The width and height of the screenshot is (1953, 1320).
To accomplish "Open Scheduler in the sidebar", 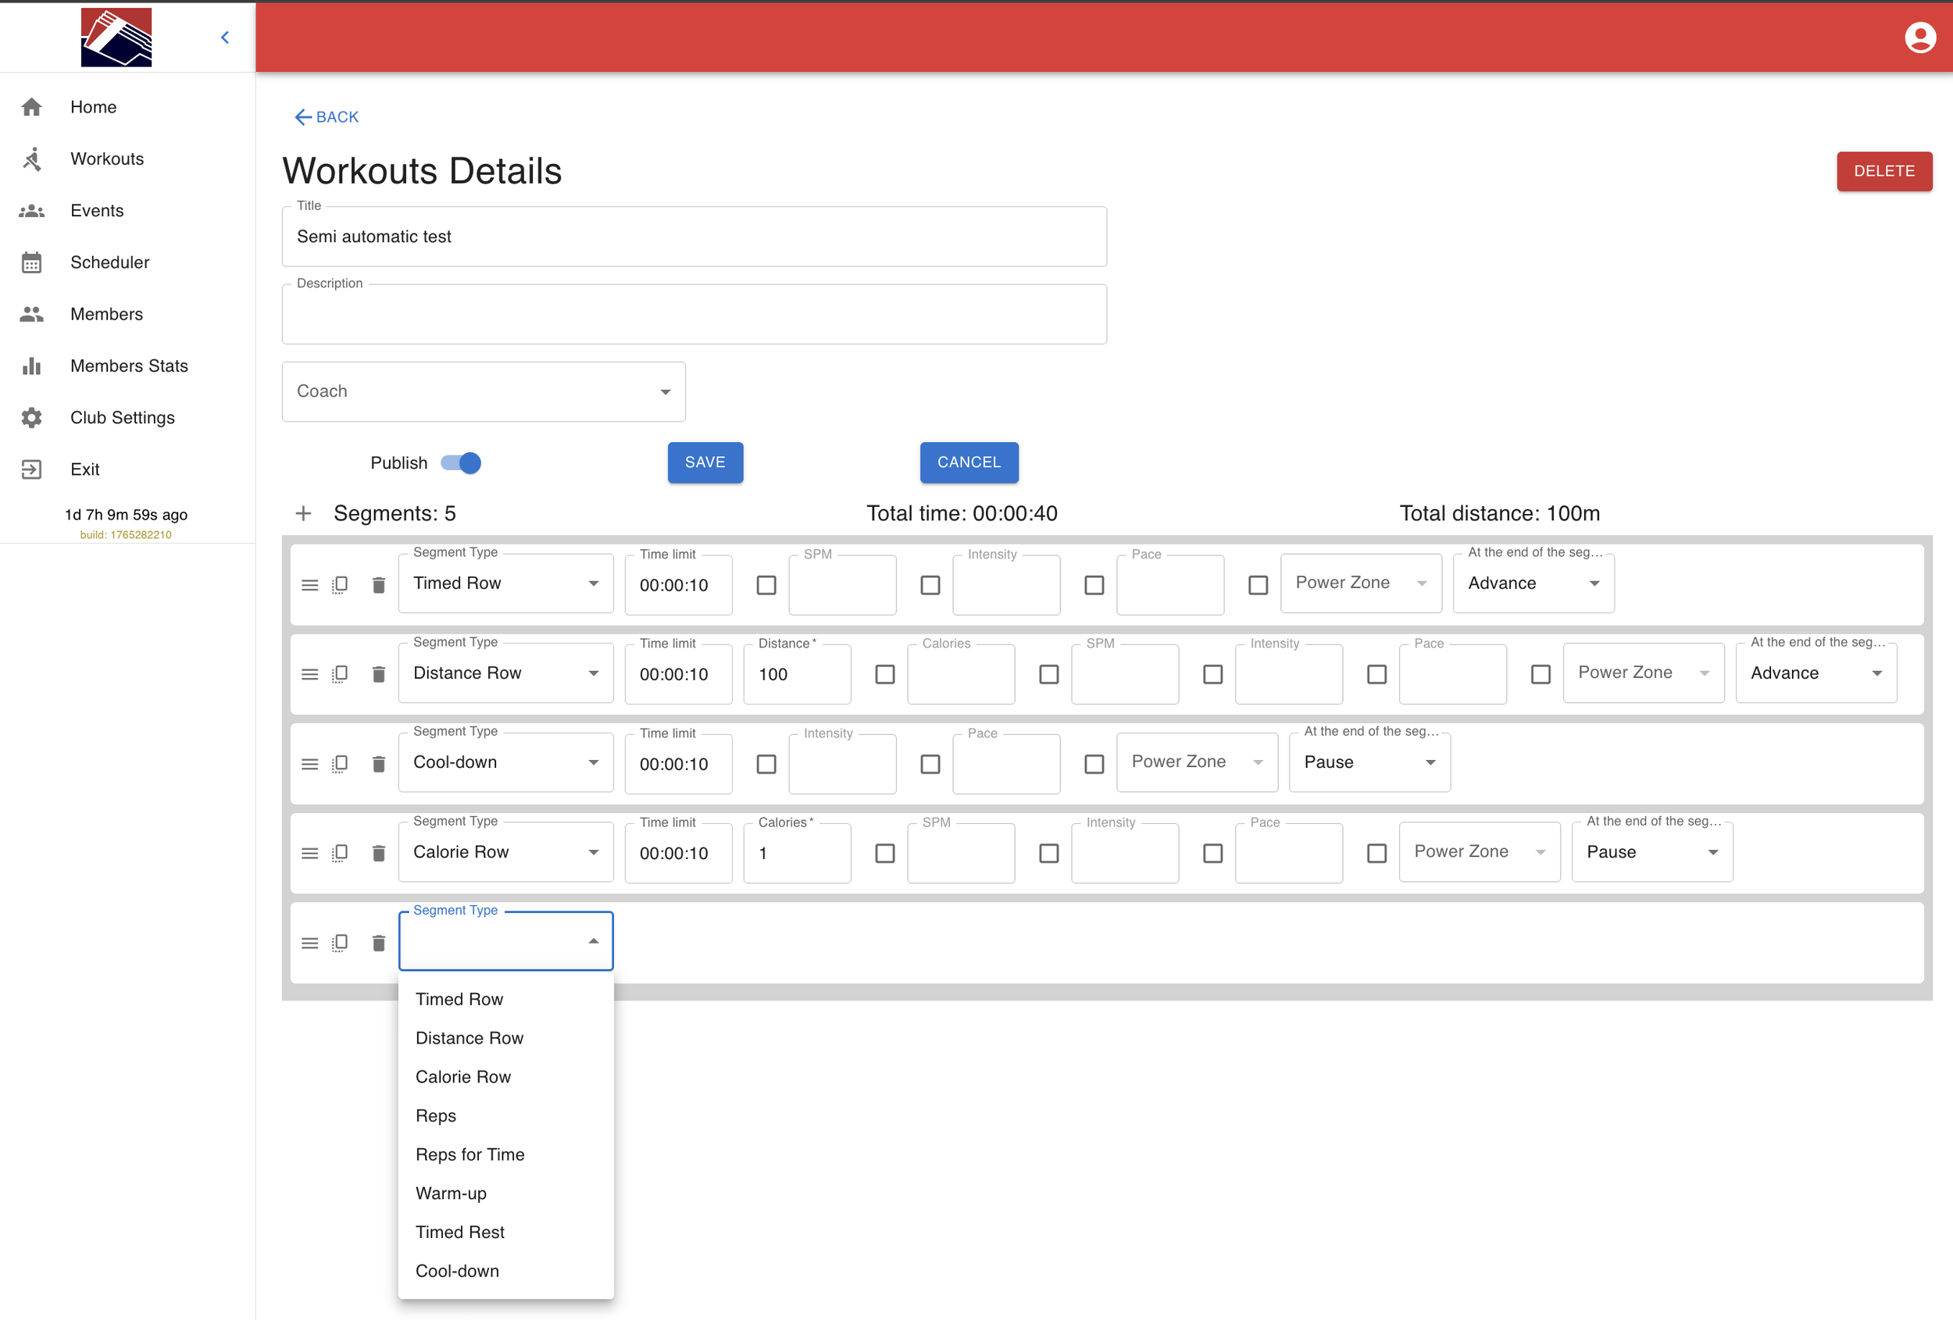I will pyautogui.click(x=128, y=262).
